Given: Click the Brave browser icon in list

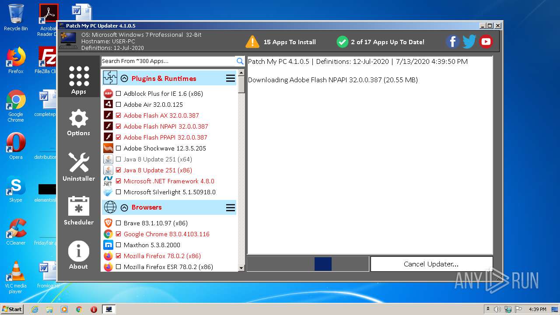Looking at the screenshot, I should [x=108, y=223].
